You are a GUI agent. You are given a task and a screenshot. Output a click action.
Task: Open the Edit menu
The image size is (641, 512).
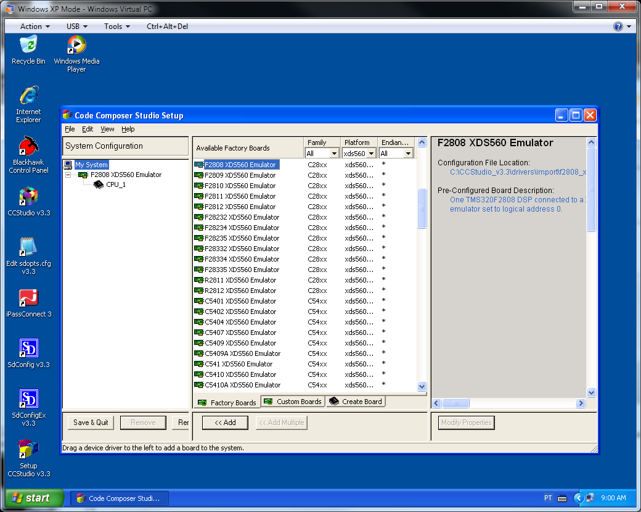(x=88, y=130)
